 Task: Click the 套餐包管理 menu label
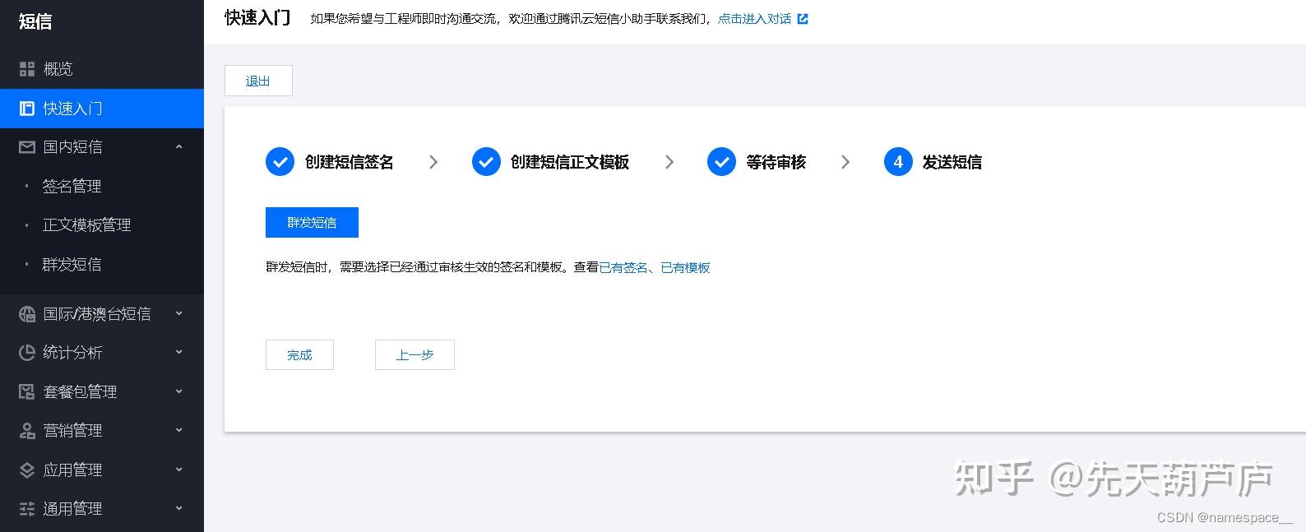80,392
